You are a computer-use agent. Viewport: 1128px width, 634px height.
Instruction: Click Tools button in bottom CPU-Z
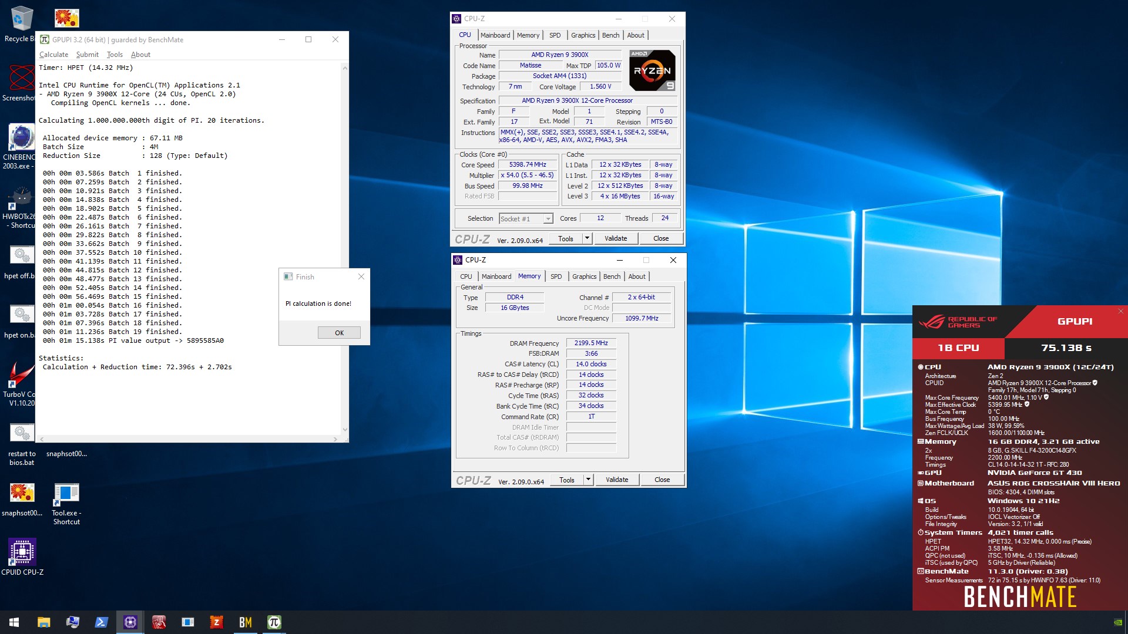pyautogui.click(x=567, y=480)
